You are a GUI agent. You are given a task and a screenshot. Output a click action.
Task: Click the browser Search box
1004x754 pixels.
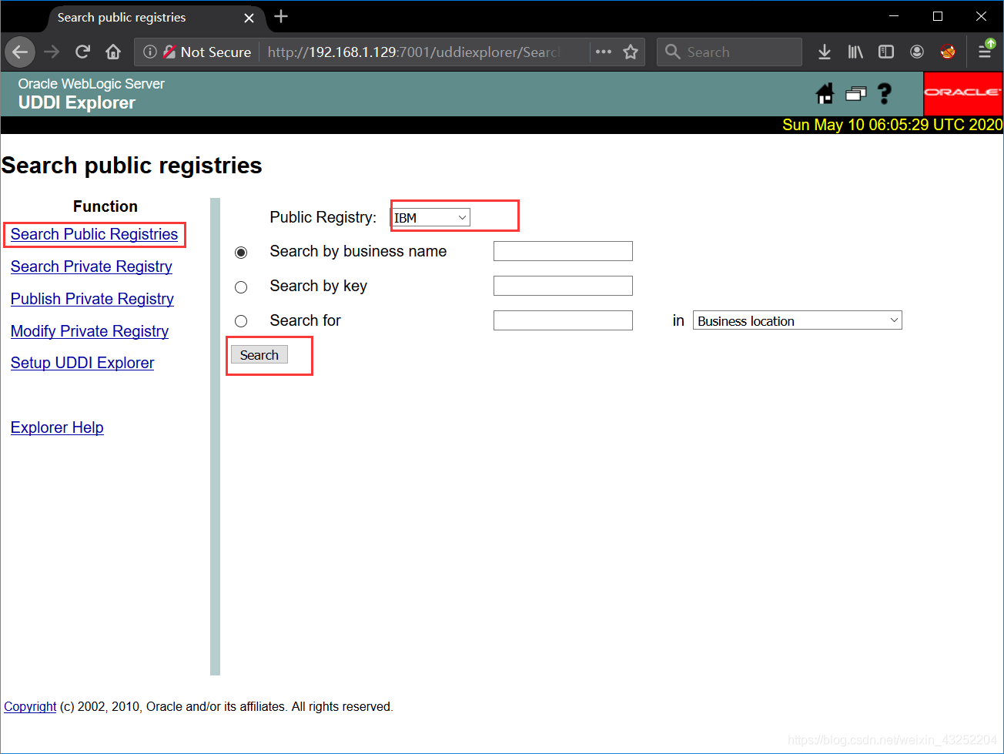tap(730, 52)
